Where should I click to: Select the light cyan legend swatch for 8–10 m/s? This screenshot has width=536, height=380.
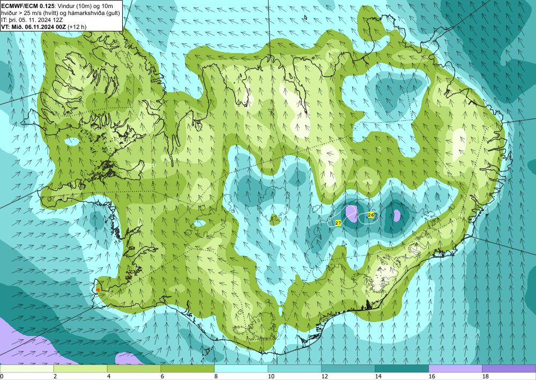click(241, 369)
